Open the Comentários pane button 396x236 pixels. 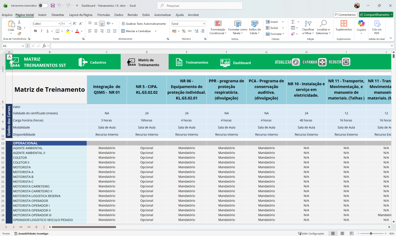click(x=345, y=15)
